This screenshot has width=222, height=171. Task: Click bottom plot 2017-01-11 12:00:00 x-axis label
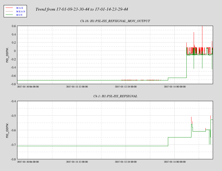77,162
